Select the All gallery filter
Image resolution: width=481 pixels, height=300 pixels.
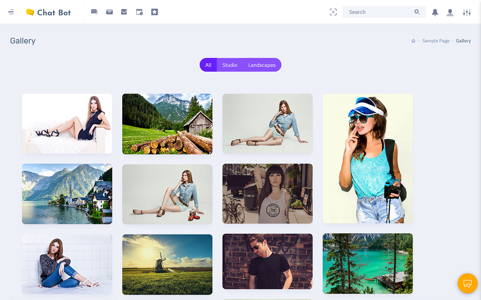point(208,65)
